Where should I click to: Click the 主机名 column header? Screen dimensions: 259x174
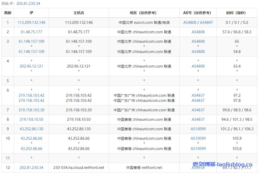[x=79, y=13]
